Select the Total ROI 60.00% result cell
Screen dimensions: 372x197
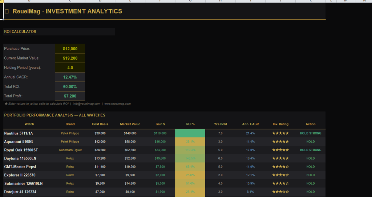pos(70,87)
